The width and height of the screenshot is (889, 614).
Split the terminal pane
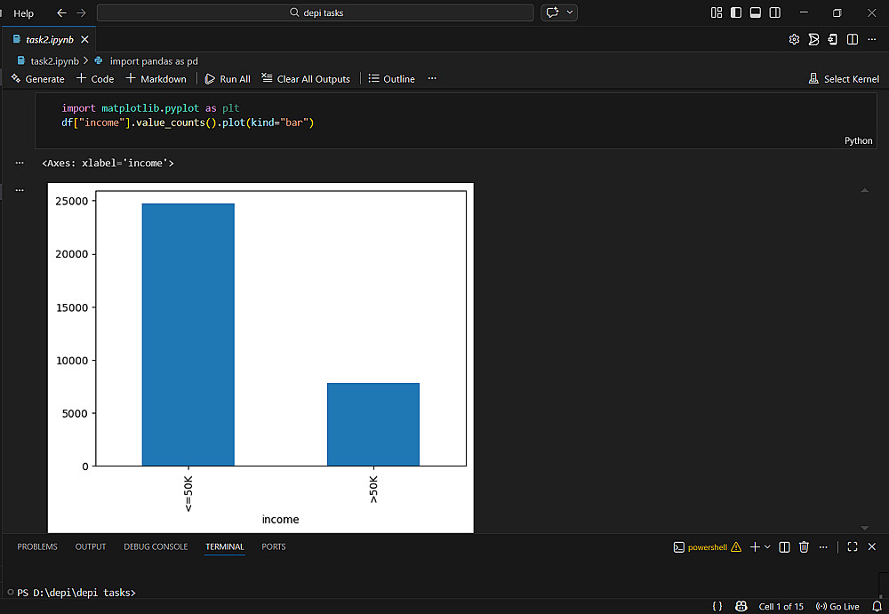[784, 547]
